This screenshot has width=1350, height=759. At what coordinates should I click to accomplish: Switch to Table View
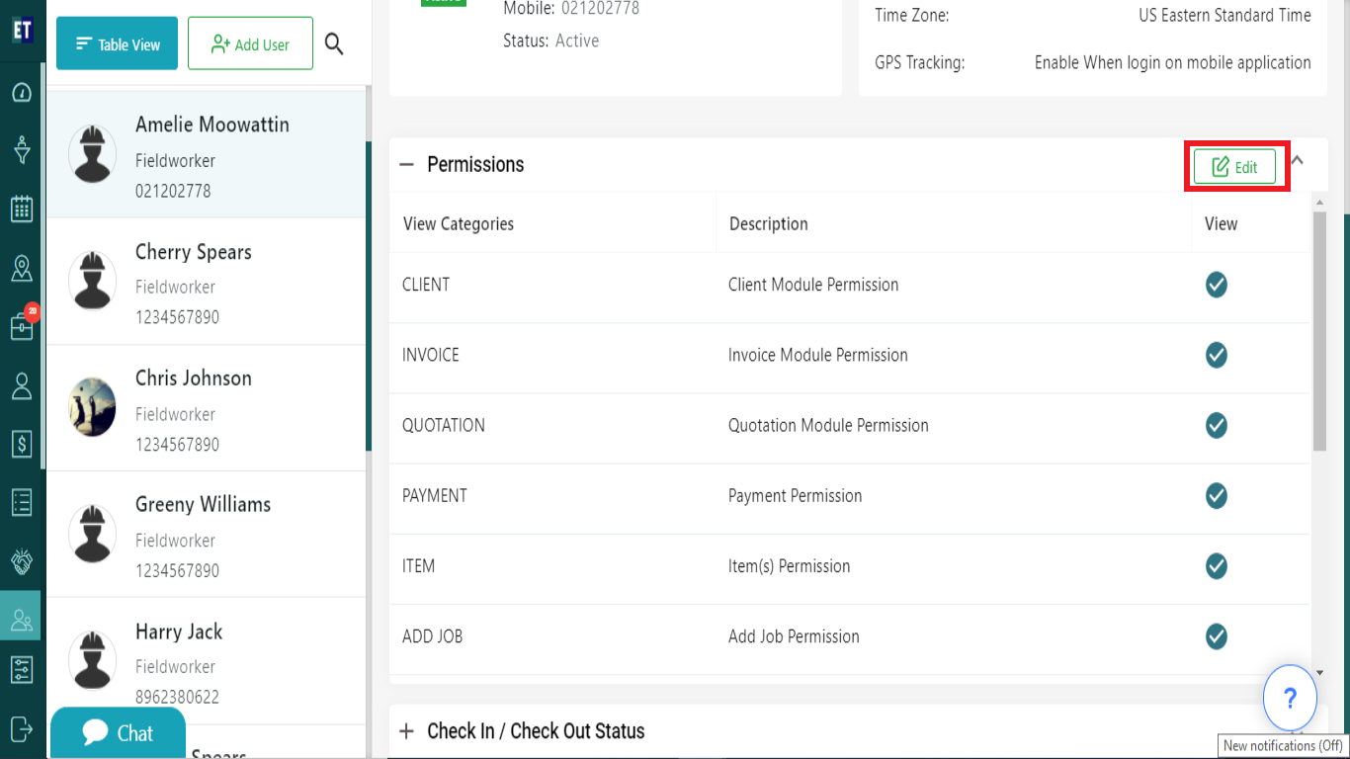(117, 43)
